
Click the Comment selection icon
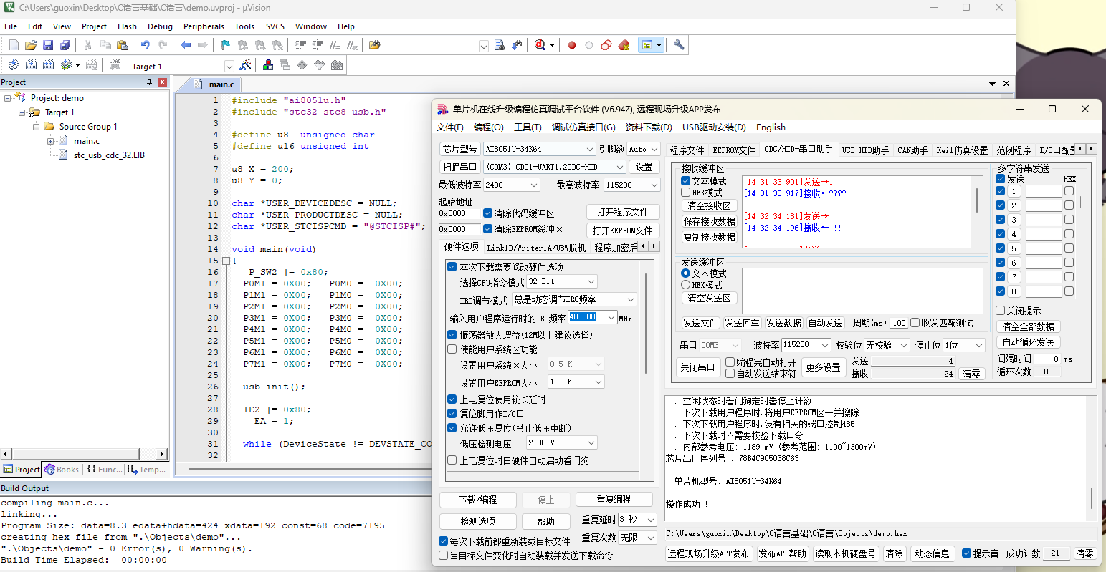(x=335, y=45)
